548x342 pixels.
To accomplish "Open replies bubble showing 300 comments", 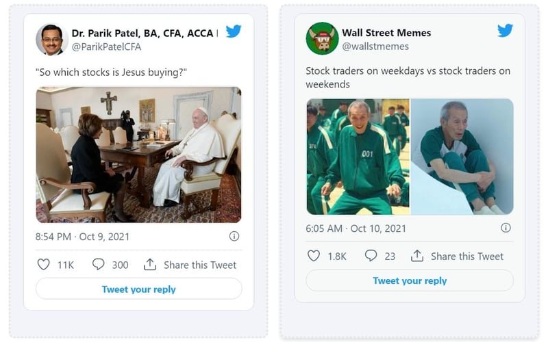I will (x=99, y=265).
